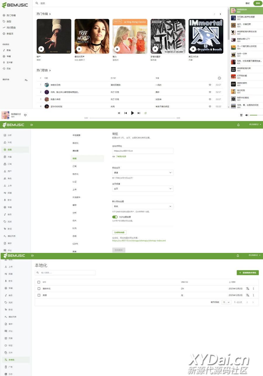Click the shuffle icon in player bar
This screenshot has height=376, width=263.
click(x=119, y=113)
